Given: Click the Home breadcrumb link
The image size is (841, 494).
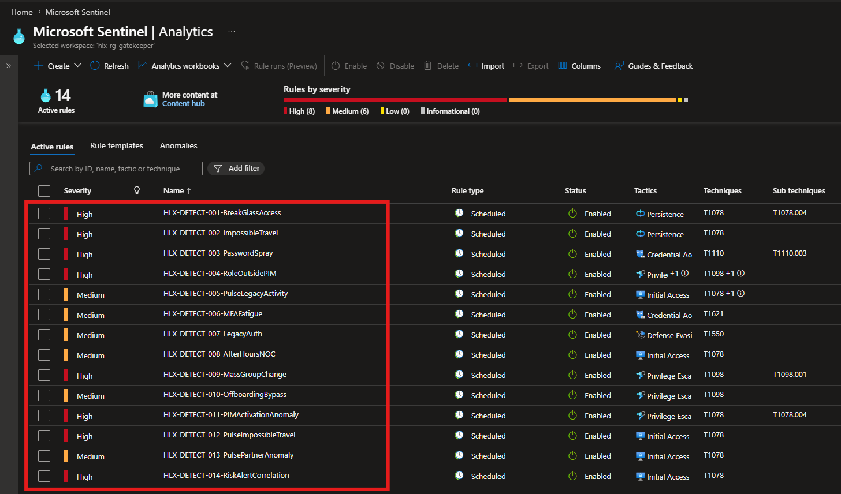Looking at the screenshot, I should 22,12.
